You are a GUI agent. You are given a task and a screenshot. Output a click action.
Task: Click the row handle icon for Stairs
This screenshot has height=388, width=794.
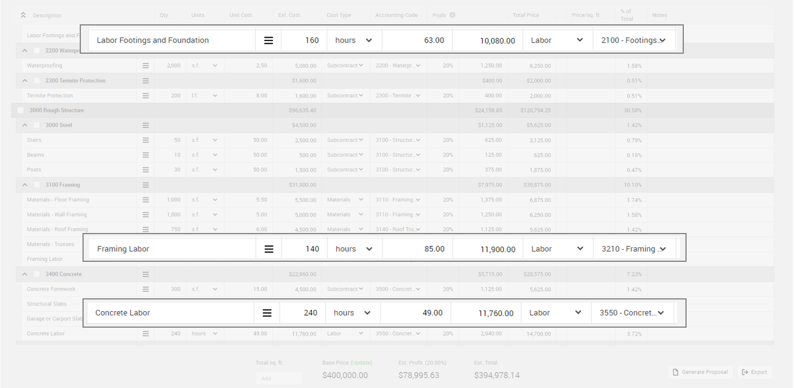click(146, 140)
